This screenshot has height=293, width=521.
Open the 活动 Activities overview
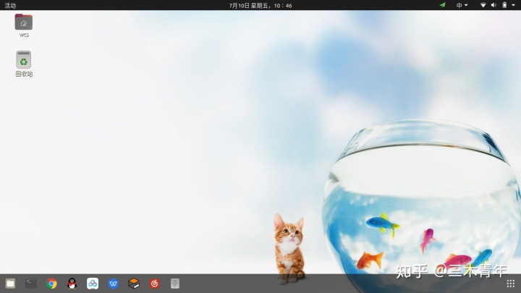coord(10,5)
